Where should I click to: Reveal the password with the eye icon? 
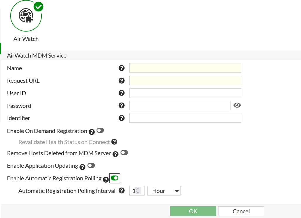(x=237, y=105)
